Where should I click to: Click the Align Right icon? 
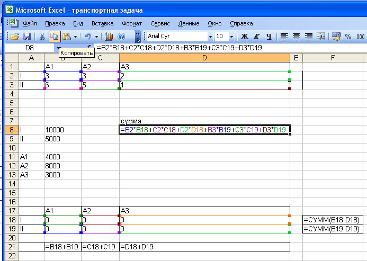click(x=309, y=37)
